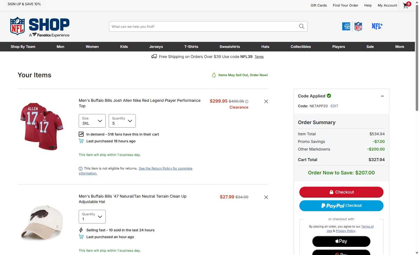Edit the applied promo code
This screenshot has height=255, width=419.
click(334, 106)
